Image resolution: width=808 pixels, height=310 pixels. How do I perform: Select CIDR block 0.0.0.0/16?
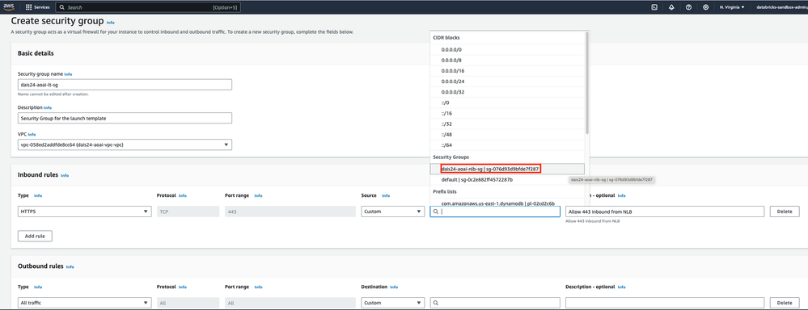(508, 71)
